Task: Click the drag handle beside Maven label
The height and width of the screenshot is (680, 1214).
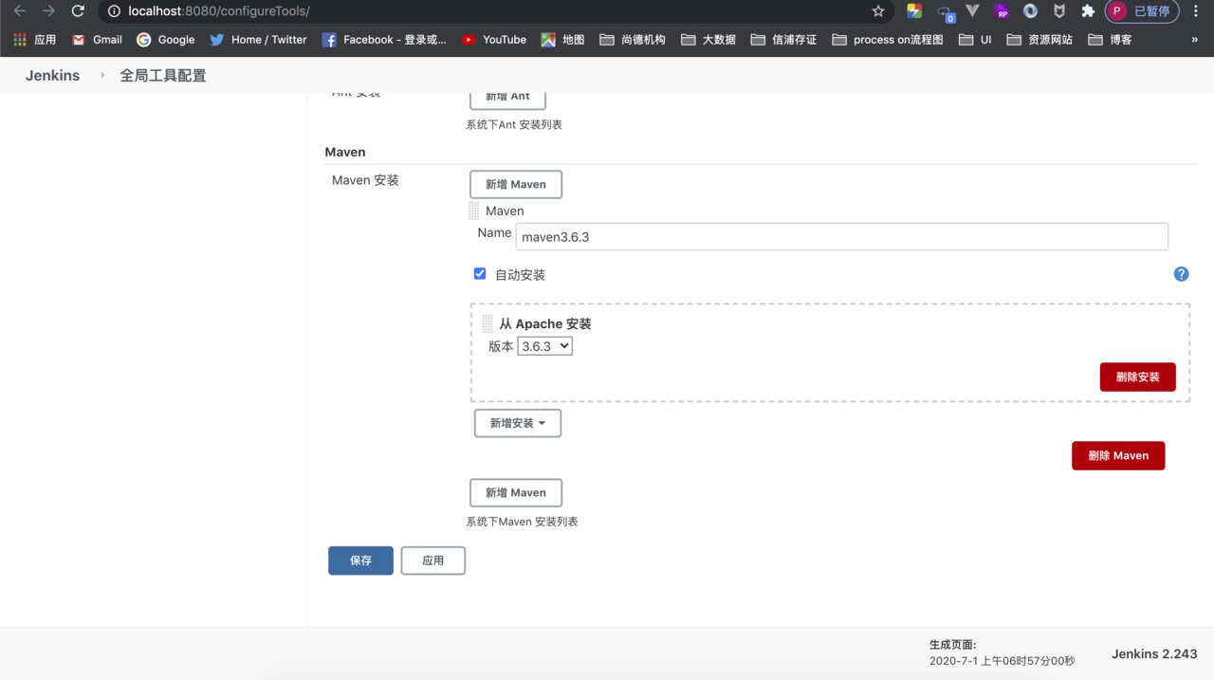Action: (474, 211)
